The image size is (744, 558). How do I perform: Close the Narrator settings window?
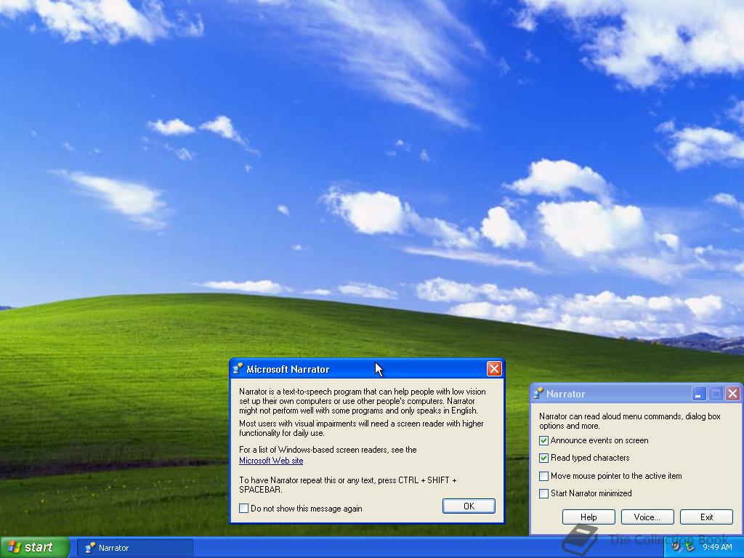[x=732, y=393]
